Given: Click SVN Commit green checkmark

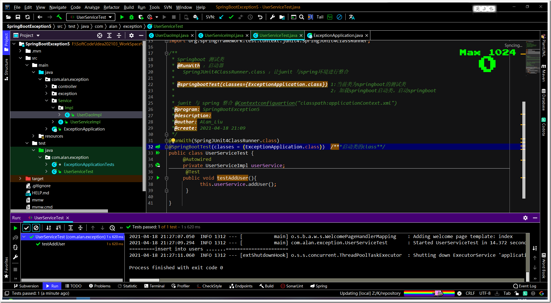Looking at the screenshot, I should 231,17.
